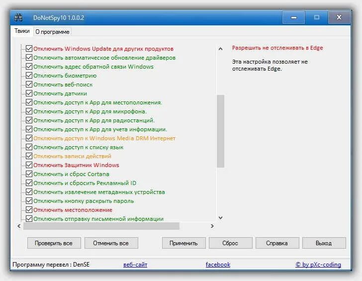This screenshot has height=281, width=362.
Task: Uncheck the Отключить датчики checkbox
Action: tap(29, 94)
